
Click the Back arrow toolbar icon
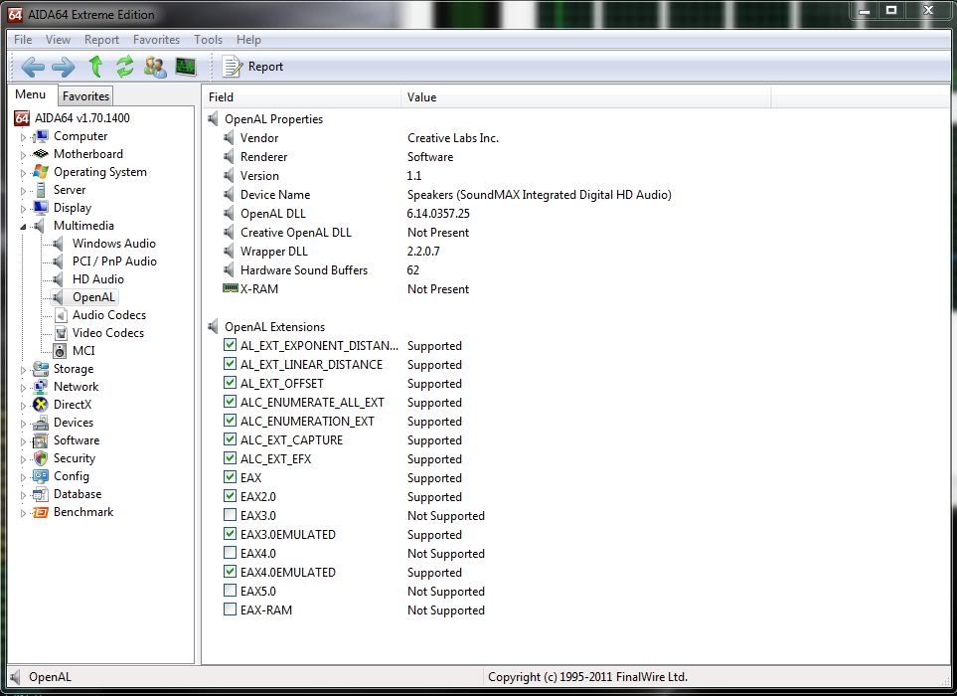tap(33, 67)
